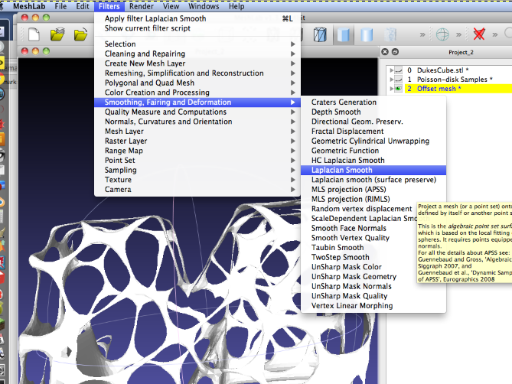This screenshot has height=384, width=512.
Task: Open the Render menu
Action: [x=141, y=6]
